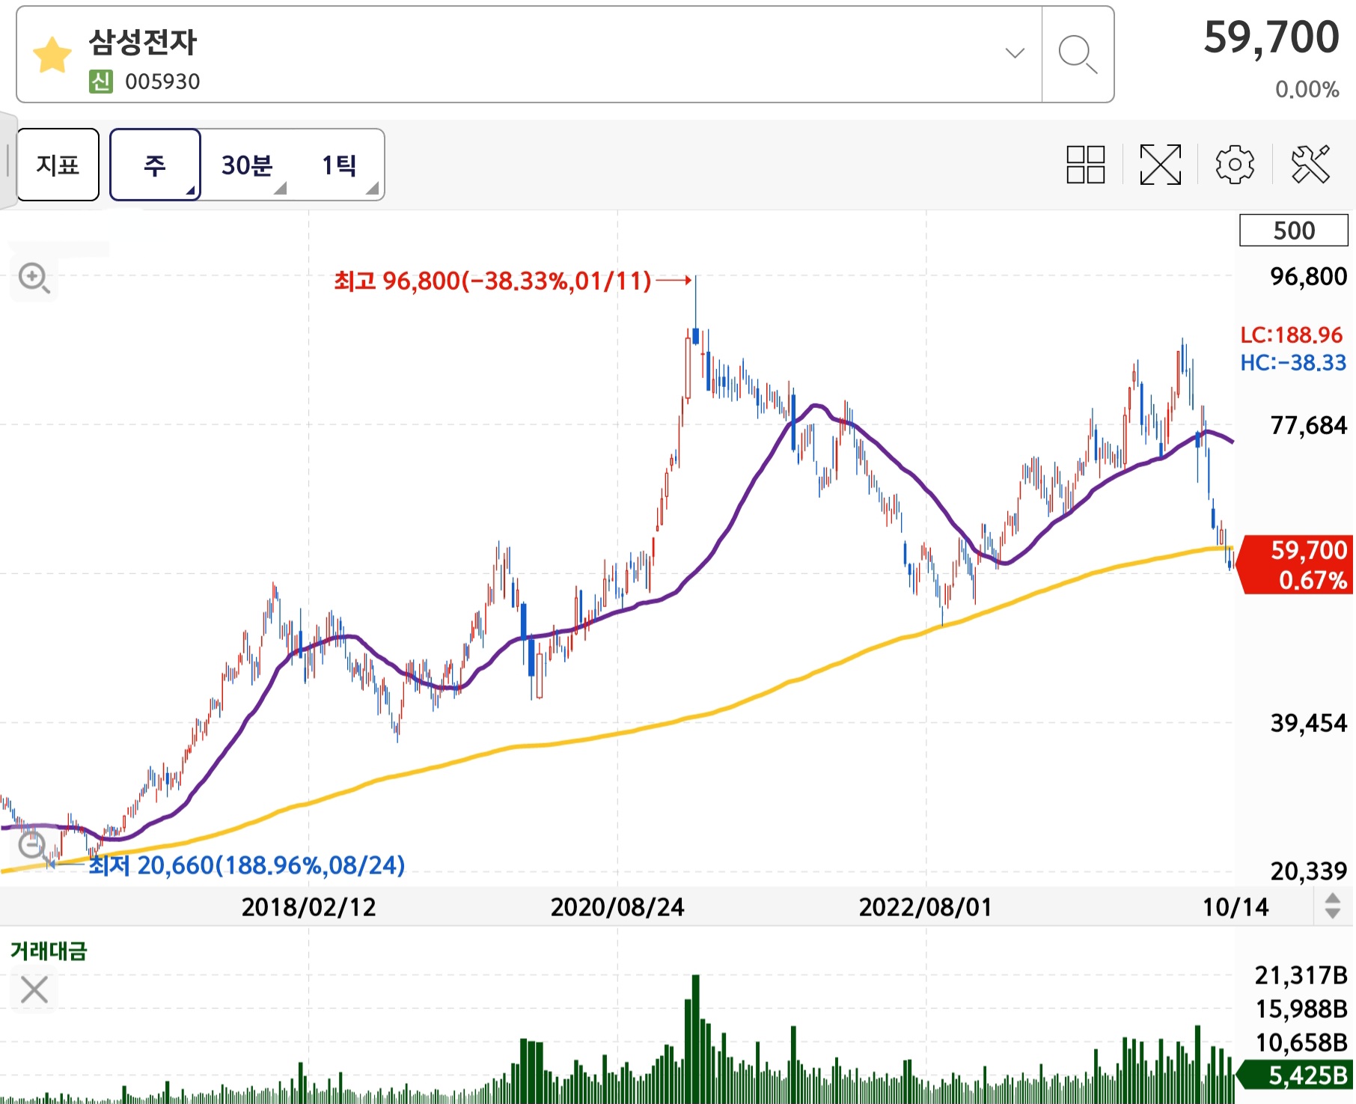Click the 거래대금 panel title
Viewport: 1356px width, 1104px height.
click(49, 951)
